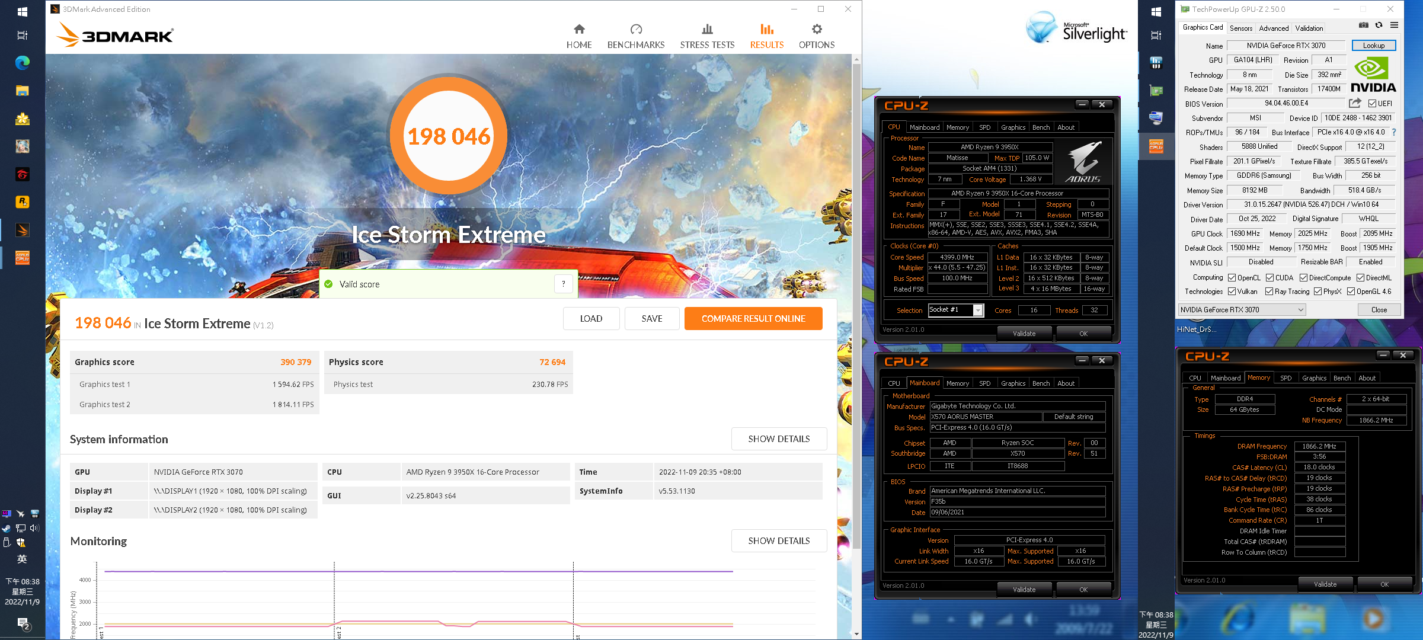The width and height of the screenshot is (1423, 640).
Task: Click the Graphics score value 390 379
Action: tap(296, 362)
